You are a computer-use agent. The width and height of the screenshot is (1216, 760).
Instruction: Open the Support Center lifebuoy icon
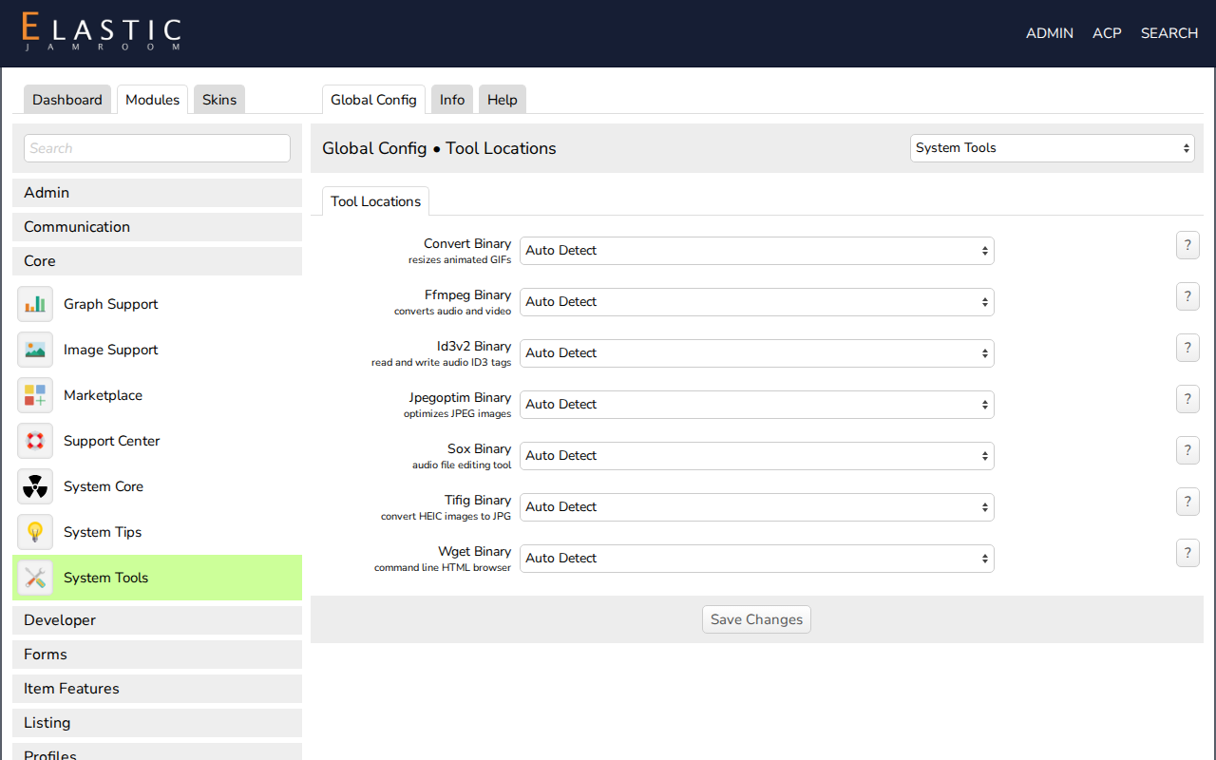tap(35, 441)
